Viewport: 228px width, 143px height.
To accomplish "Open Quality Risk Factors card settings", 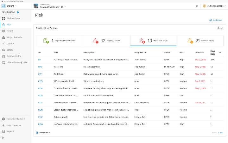I will tap(218, 28).
